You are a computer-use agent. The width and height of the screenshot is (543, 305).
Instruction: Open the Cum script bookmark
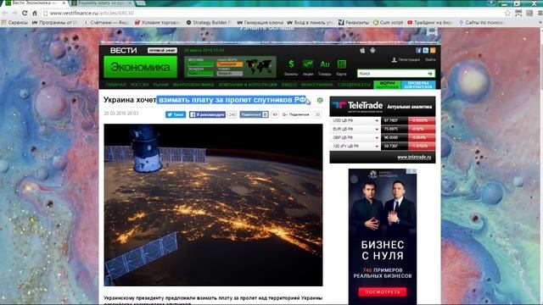[x=389, y=23]
